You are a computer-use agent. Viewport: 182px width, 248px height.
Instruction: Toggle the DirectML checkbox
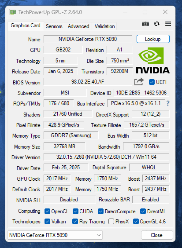point(143,212)
